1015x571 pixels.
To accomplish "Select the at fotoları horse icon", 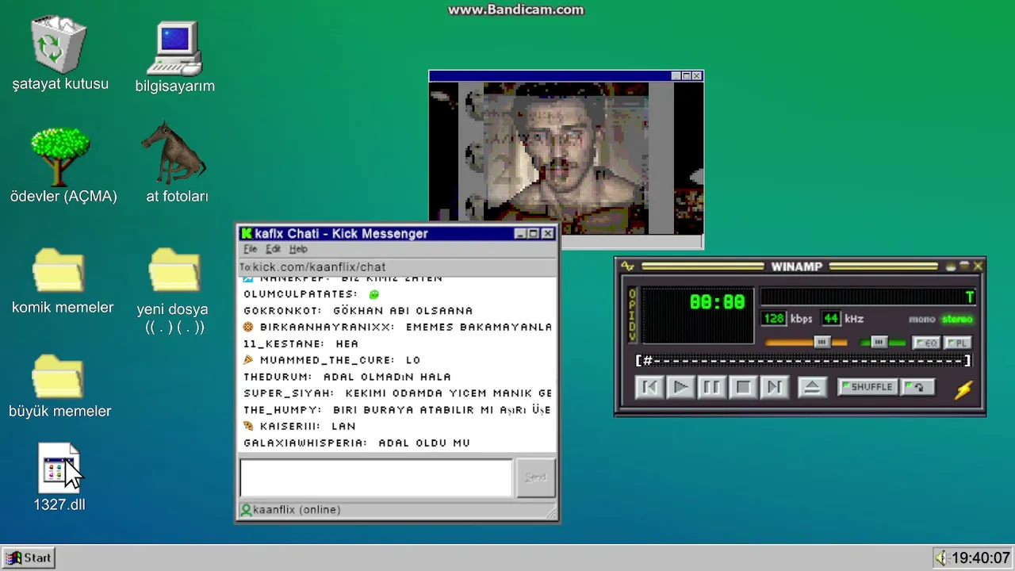I will coord(174,152).
